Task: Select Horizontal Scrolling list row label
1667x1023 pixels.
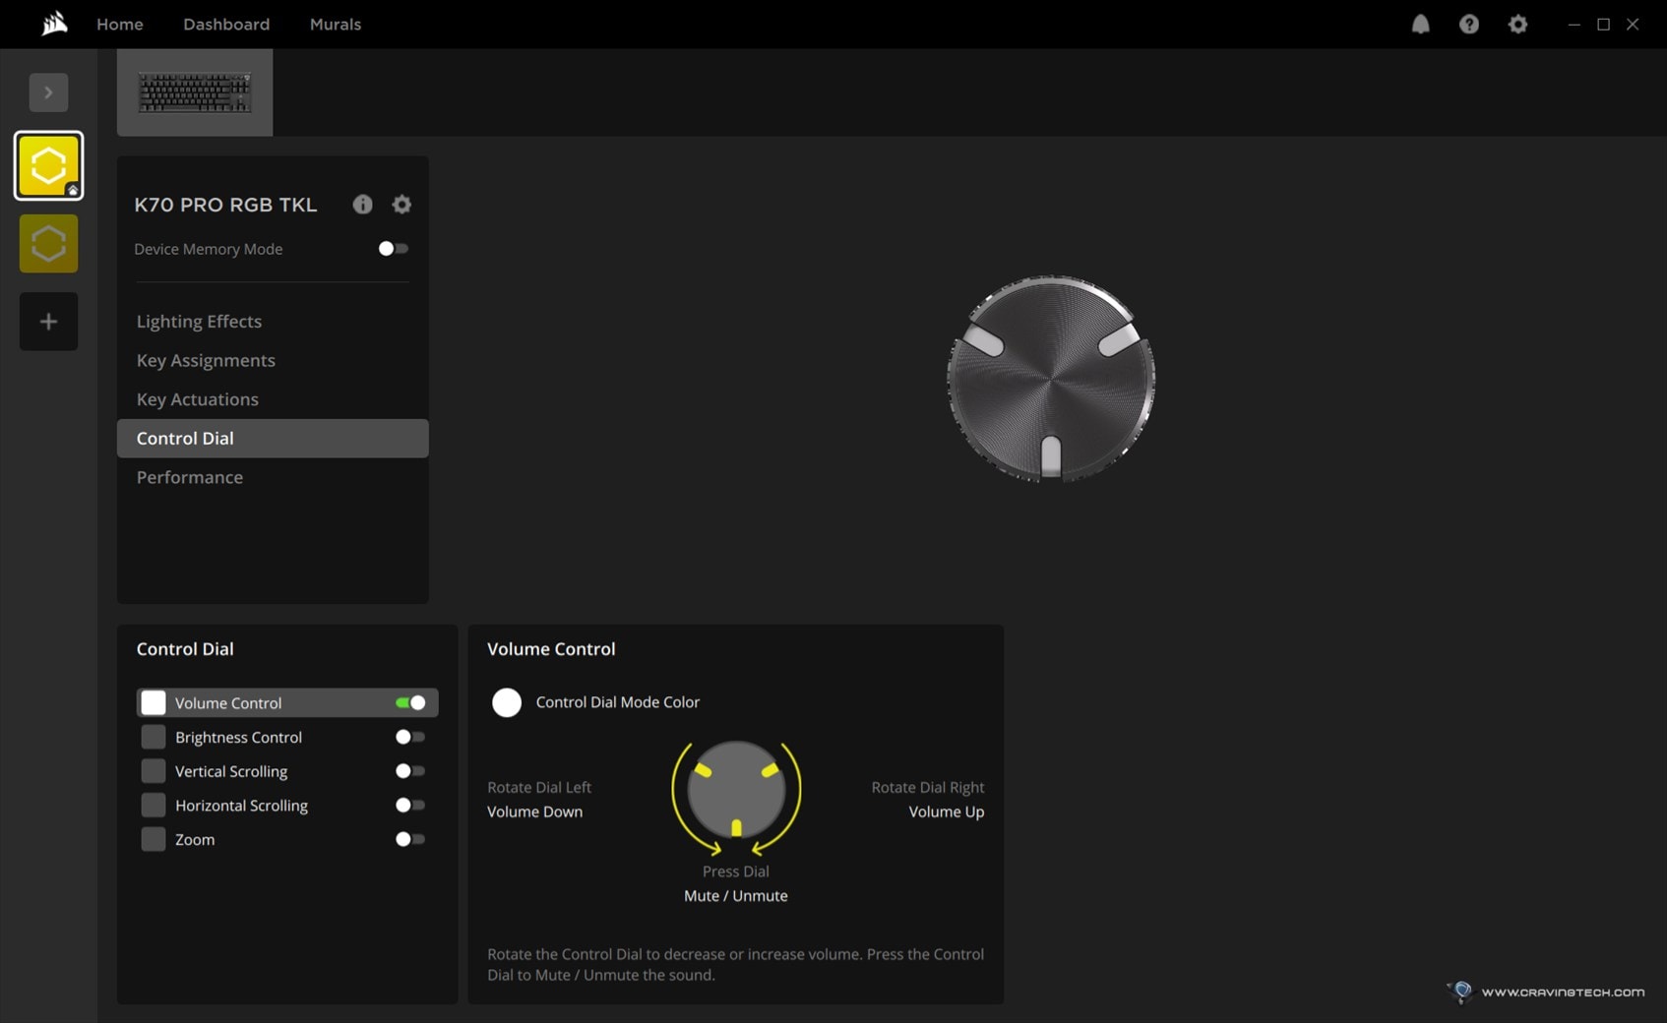Action: tap(241, 806)
